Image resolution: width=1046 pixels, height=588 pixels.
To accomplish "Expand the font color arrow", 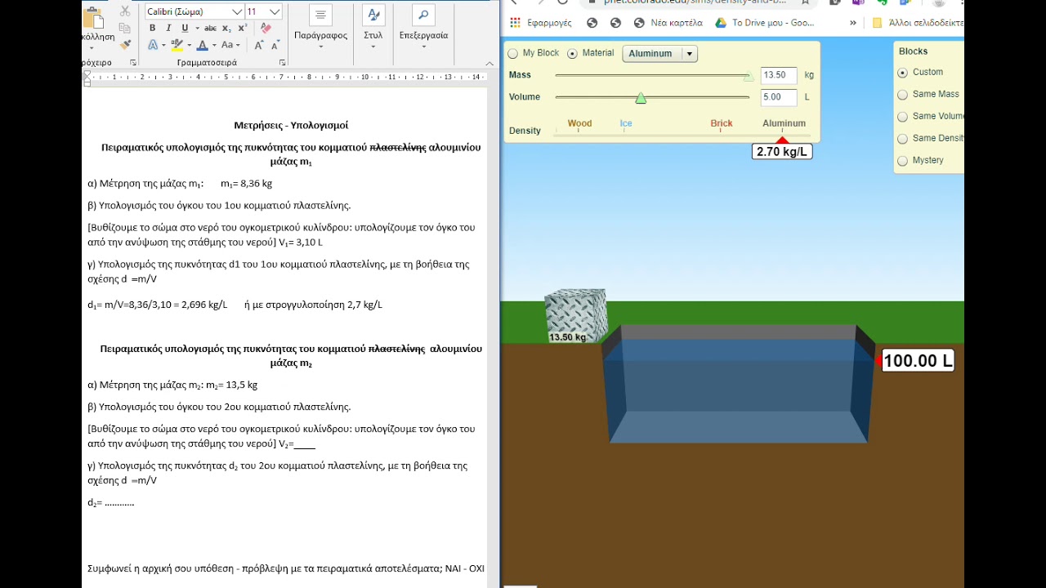I will 214,46.
